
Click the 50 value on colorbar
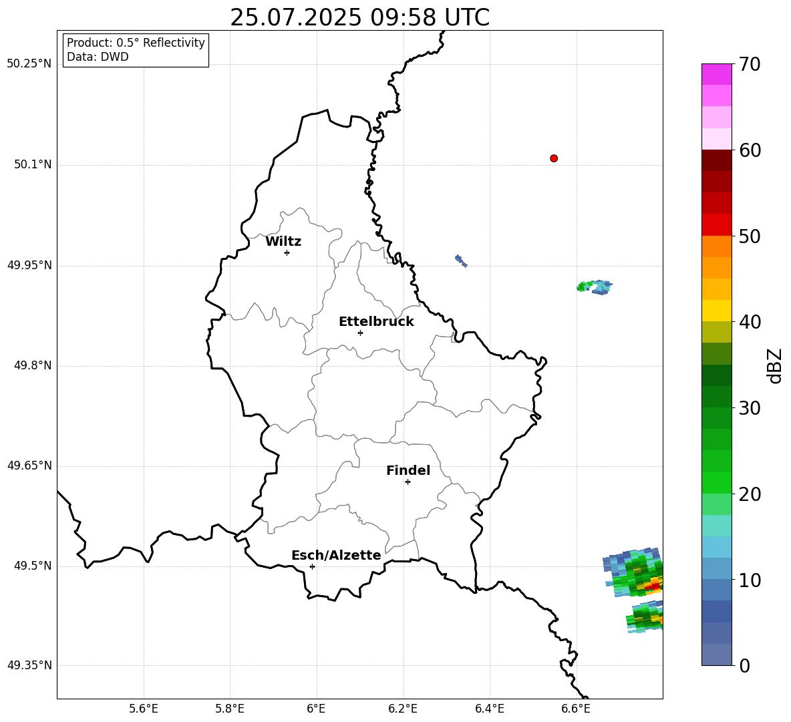[749, 236]
